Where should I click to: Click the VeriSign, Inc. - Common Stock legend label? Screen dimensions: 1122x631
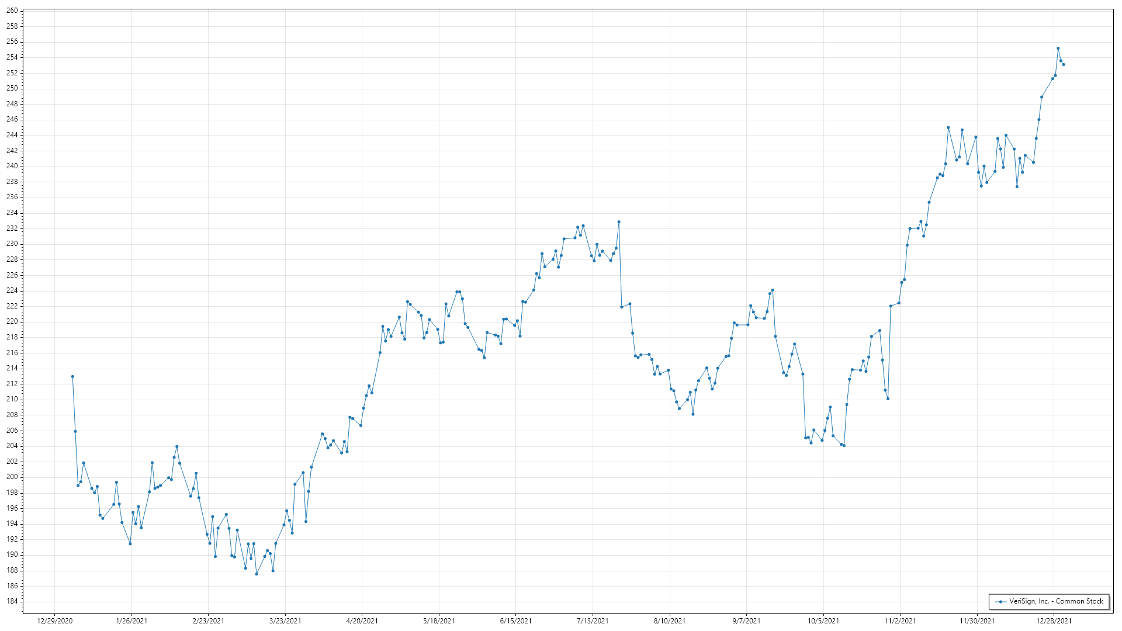[x=1056, y=601]
